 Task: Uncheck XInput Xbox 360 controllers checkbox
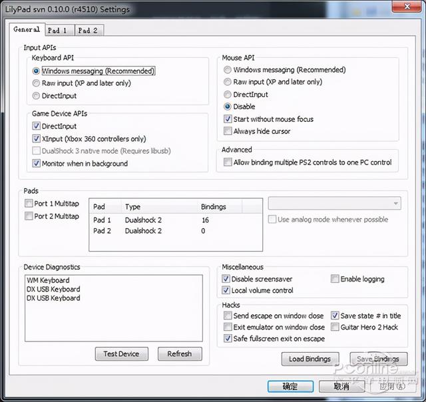(x=37, y=138)
